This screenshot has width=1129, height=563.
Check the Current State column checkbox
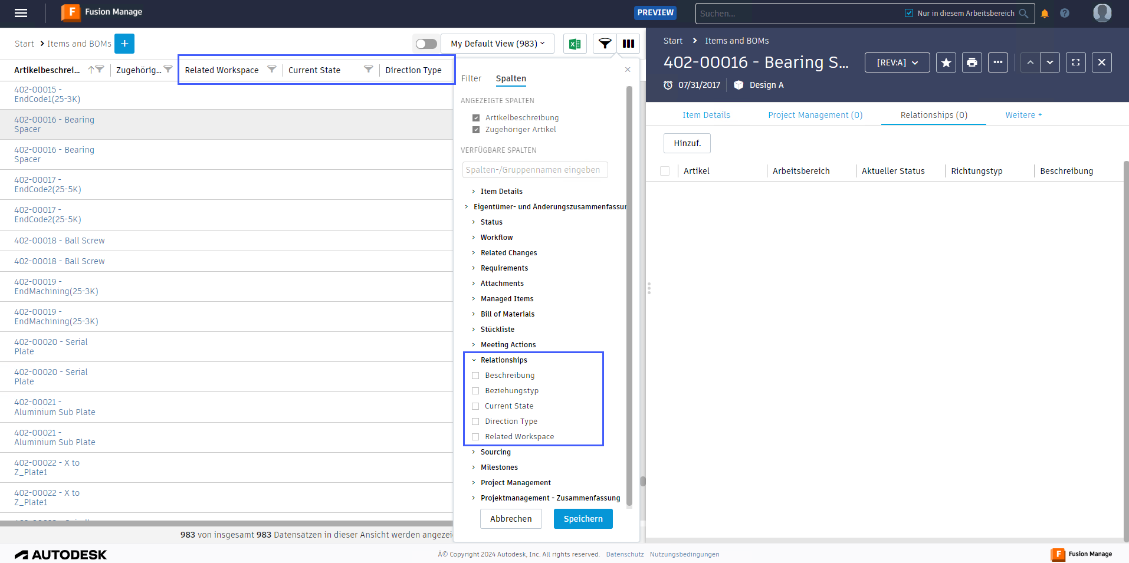click(475, 406)
